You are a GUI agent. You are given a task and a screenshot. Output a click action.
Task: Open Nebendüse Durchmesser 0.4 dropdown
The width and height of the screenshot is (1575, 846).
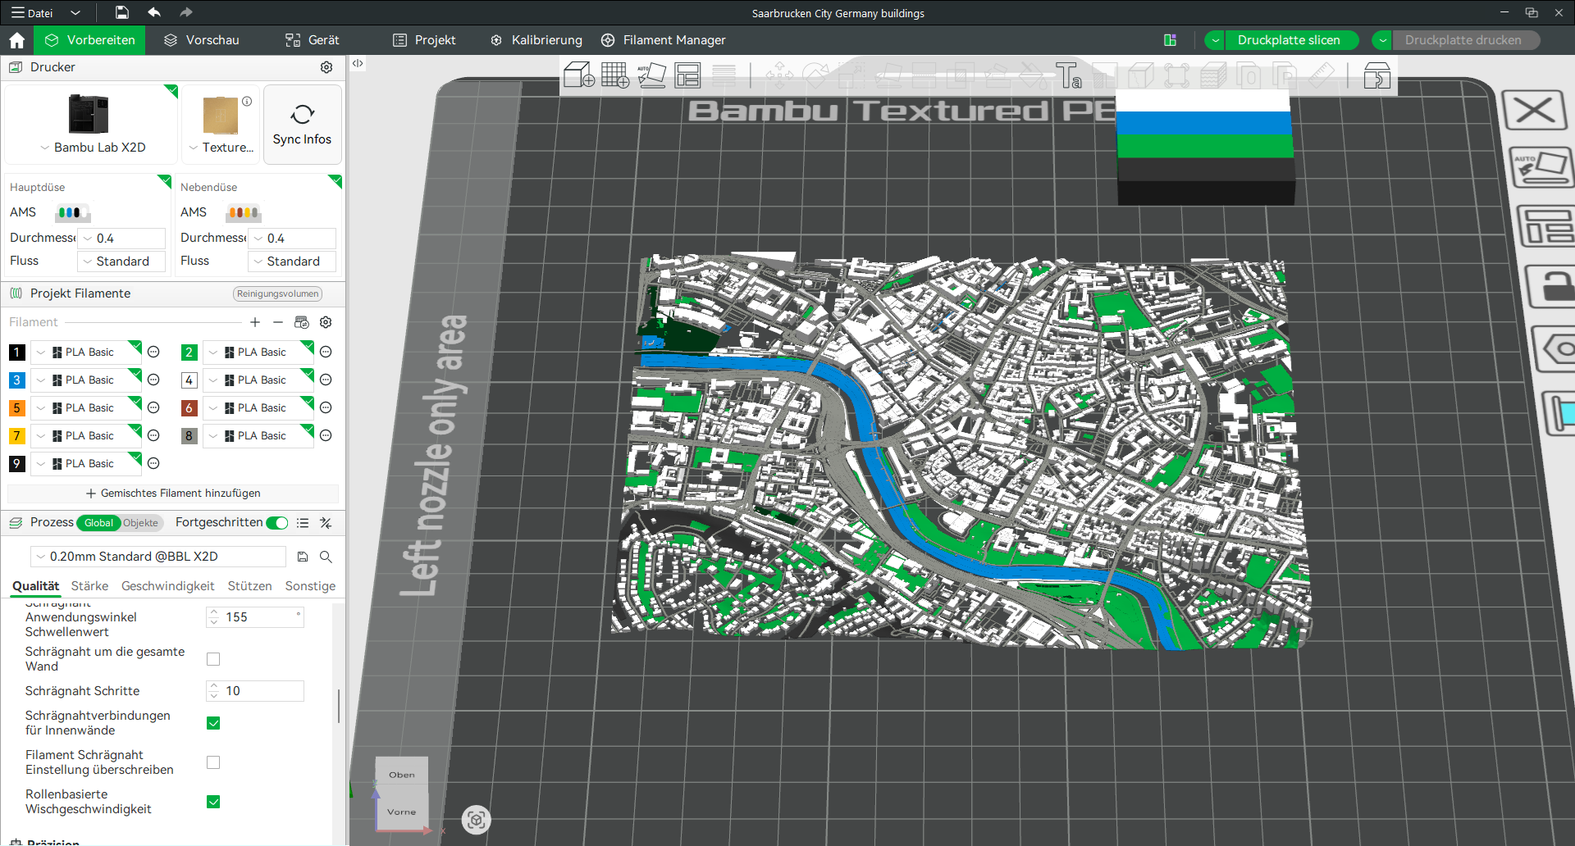point(292,239)
